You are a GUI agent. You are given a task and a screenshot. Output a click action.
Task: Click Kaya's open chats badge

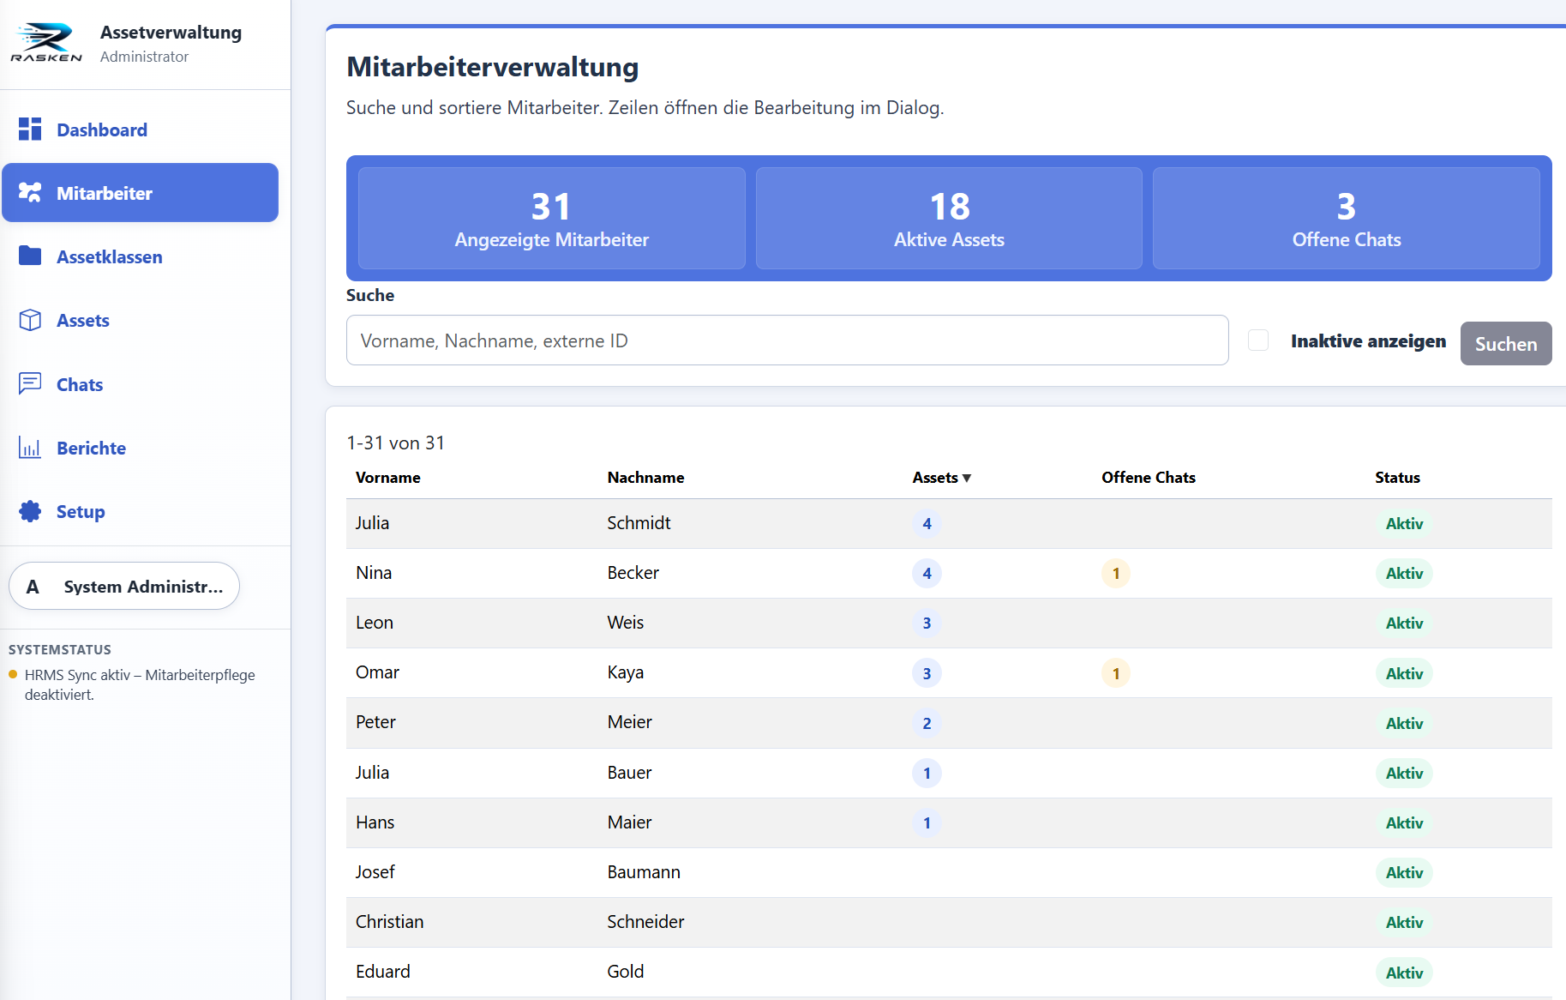pyautogui.click(x=1116, y=673)
